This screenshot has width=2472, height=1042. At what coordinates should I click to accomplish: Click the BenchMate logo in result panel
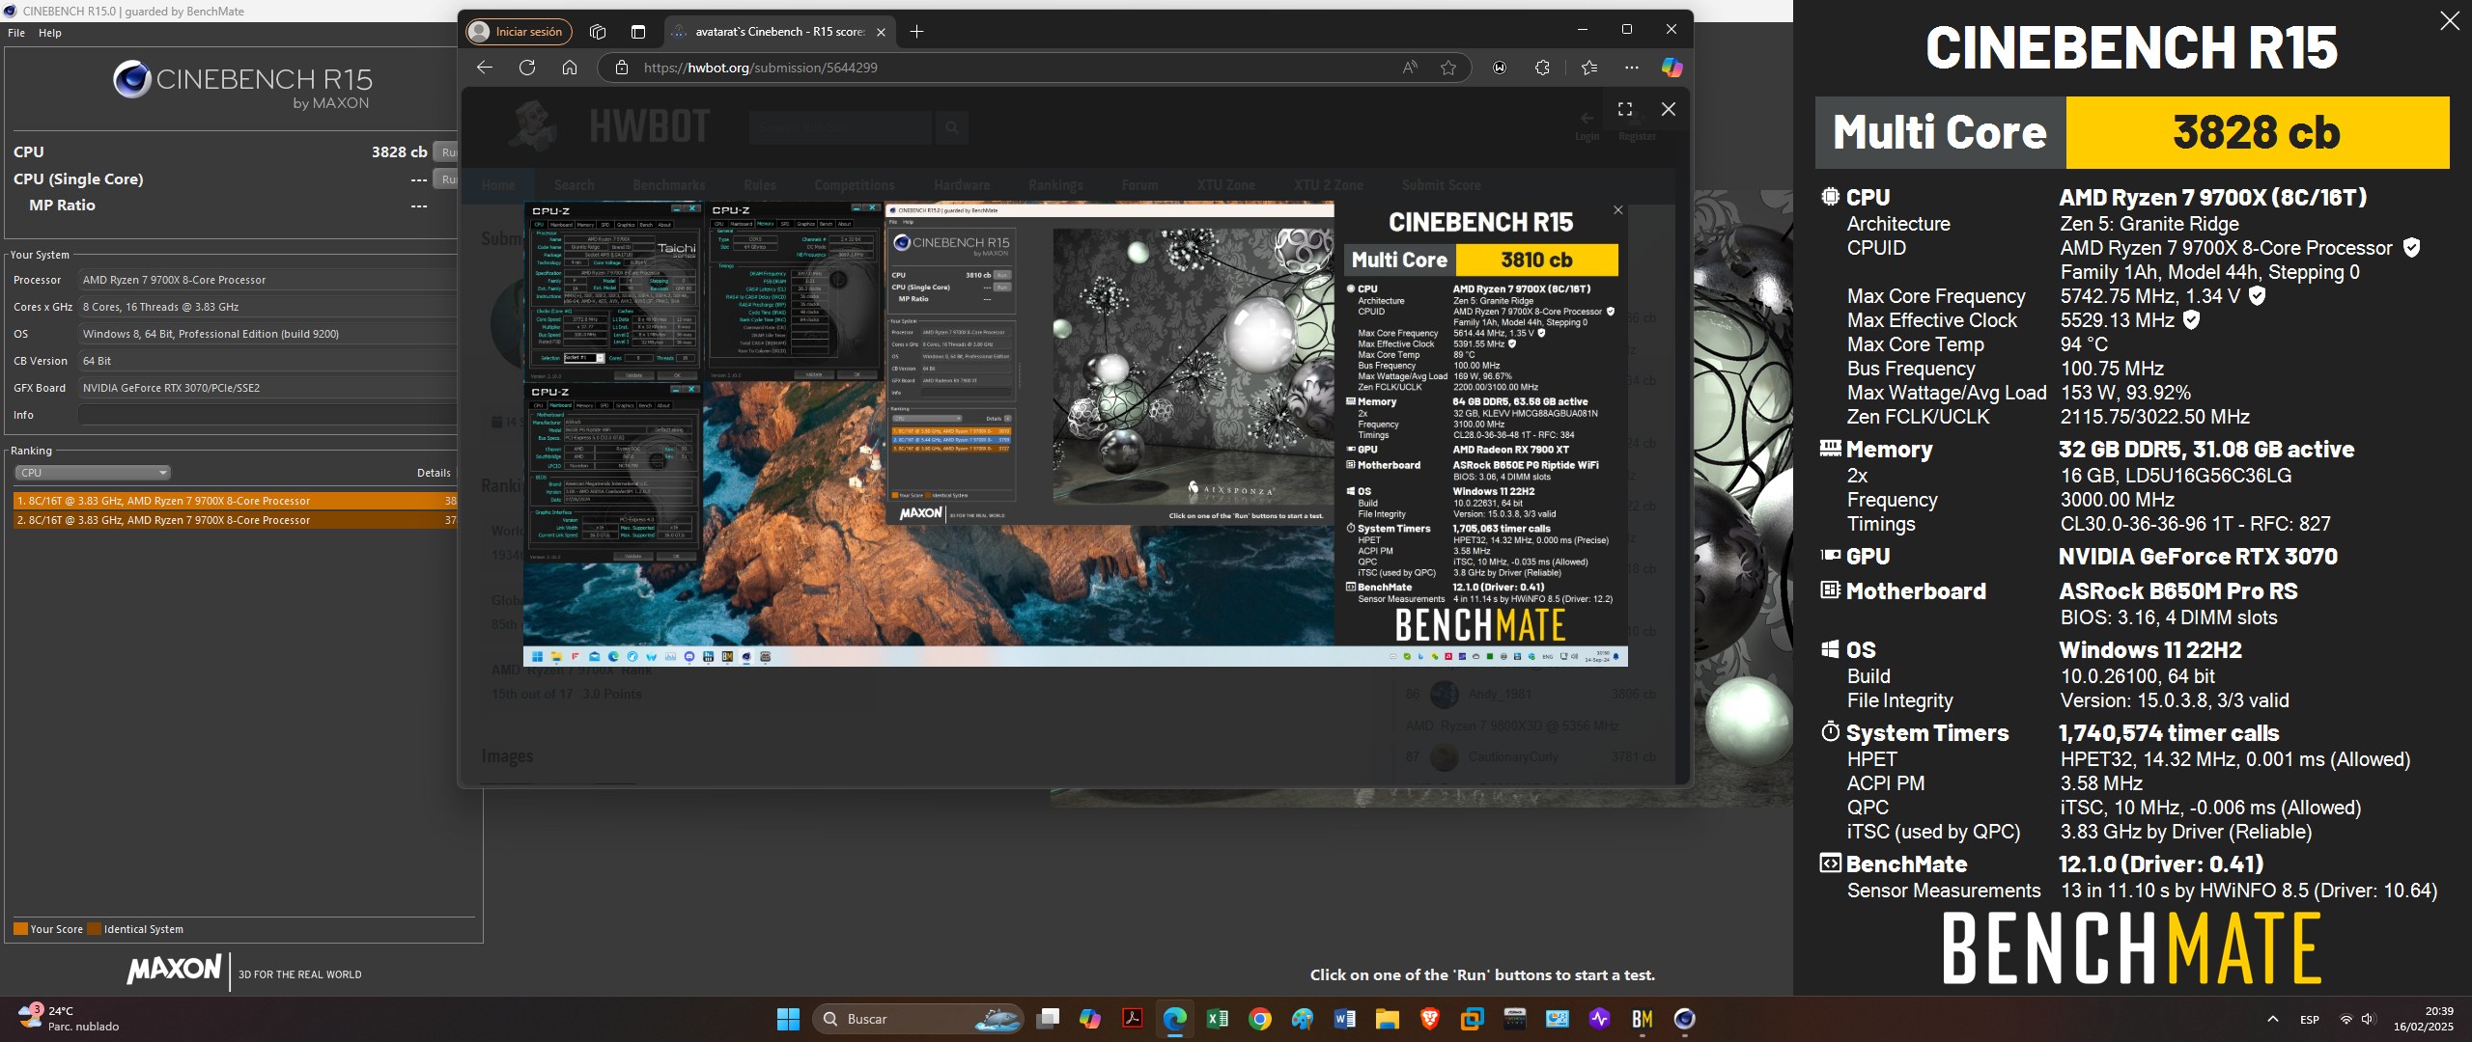2132,948
